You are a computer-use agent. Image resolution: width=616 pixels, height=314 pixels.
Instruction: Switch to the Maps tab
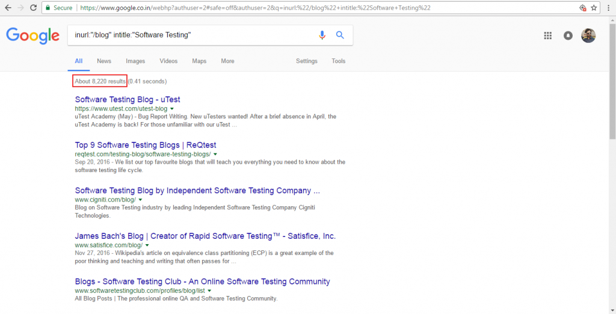199,61
